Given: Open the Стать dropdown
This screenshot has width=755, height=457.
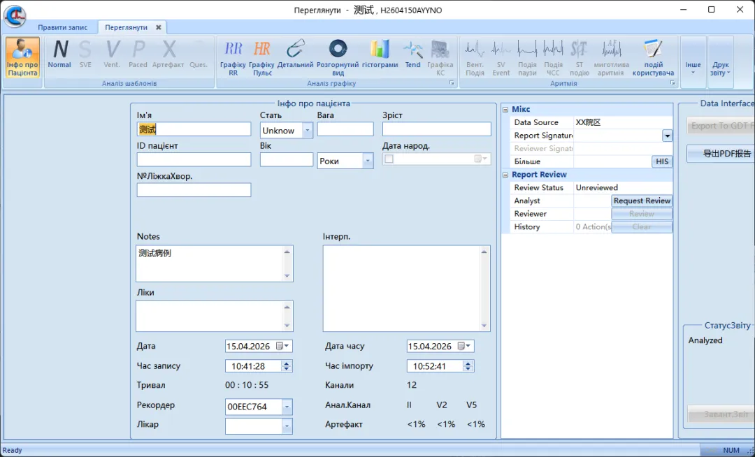Looking at the screenshot, I should coord(308,131).
